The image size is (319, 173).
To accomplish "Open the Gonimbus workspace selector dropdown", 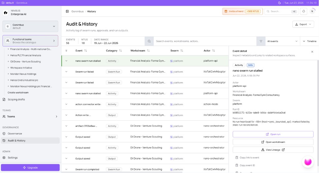I will click(30, 26).
